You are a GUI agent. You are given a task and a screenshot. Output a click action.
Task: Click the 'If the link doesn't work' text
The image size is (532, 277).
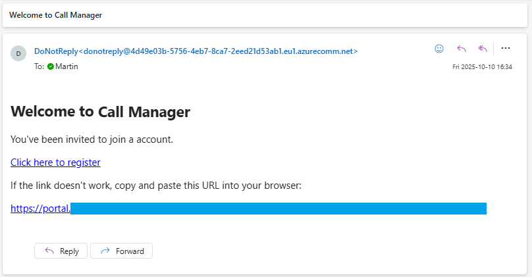tap(155, 186)
